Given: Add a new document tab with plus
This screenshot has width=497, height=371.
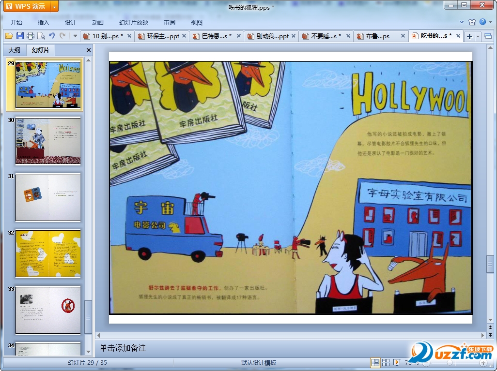Looking at the screenshot, I should [x=469, y=36].
